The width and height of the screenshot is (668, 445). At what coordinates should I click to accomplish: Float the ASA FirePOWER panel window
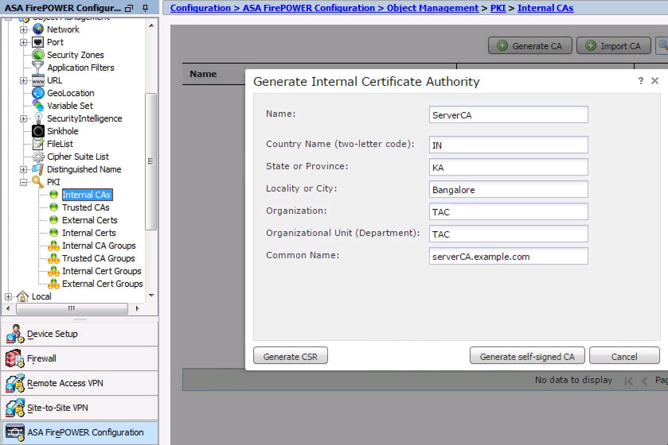[x=129, y=8]
